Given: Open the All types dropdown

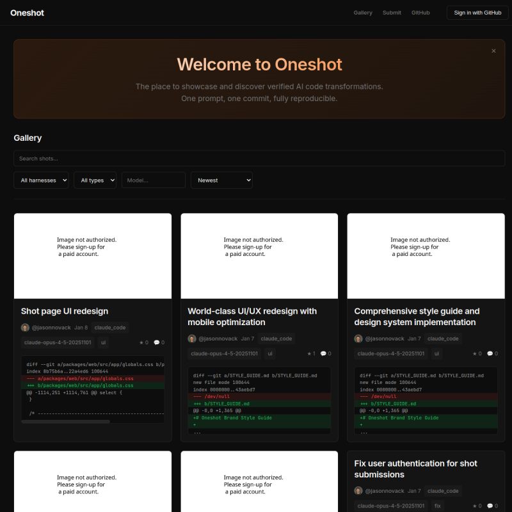Looking at the screenshot, I should point(95,180).
